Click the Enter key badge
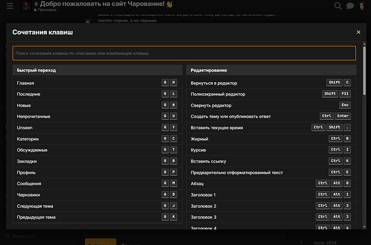The height and width of the screenshot is (245, 371). tap(343, 116)
